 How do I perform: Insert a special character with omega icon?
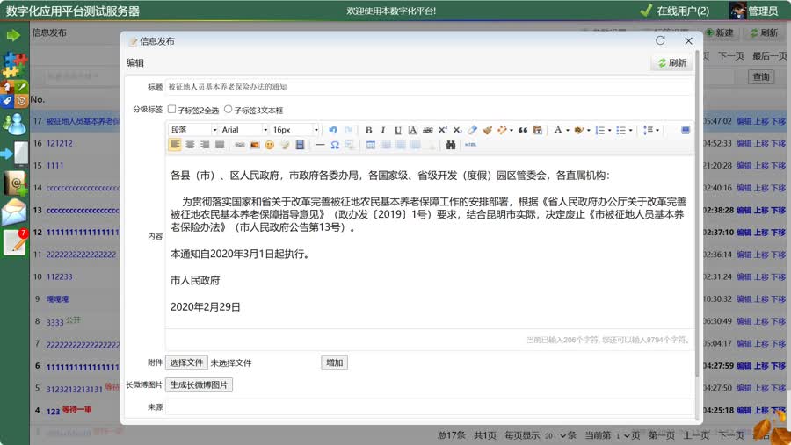tap(335, 145)
